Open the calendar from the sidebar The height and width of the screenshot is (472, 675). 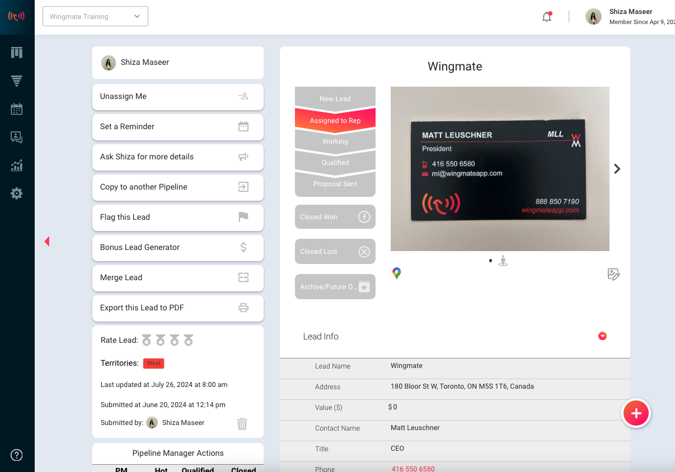[17, 109]
